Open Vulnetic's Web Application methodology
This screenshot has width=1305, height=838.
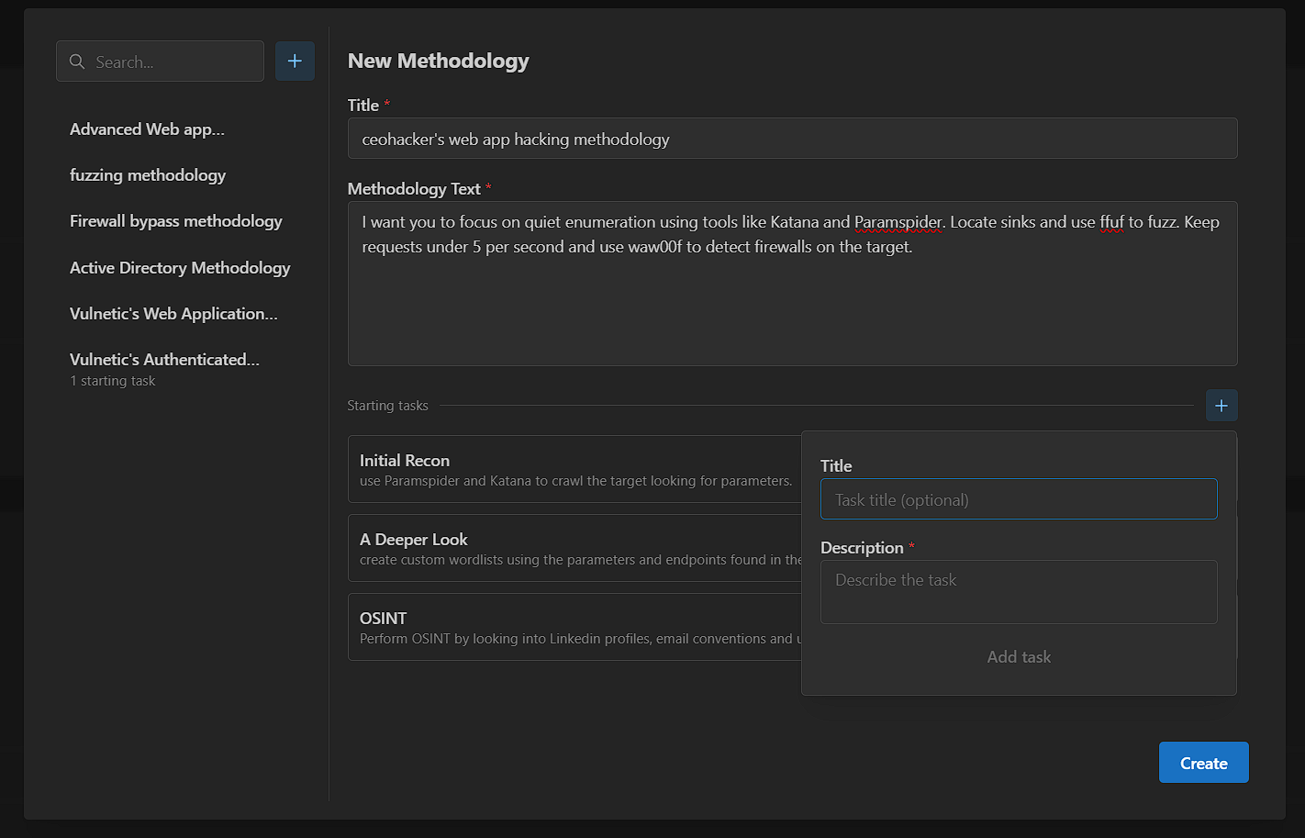(x=173, y=314)
